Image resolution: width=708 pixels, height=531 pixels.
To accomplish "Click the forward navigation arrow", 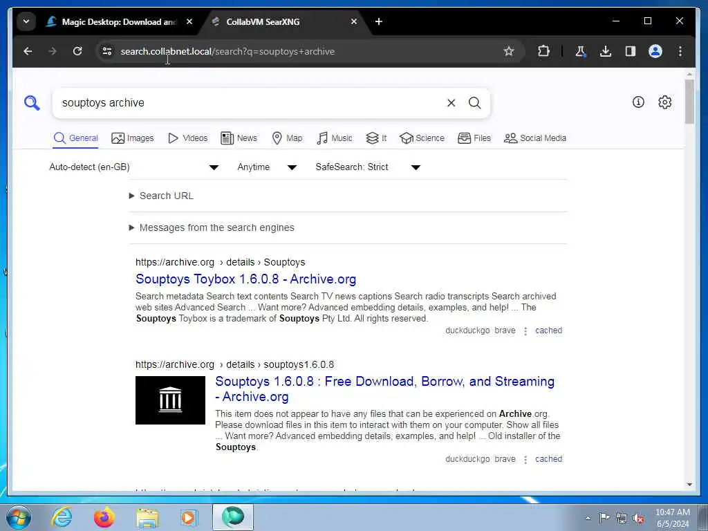I will [53, 51].
